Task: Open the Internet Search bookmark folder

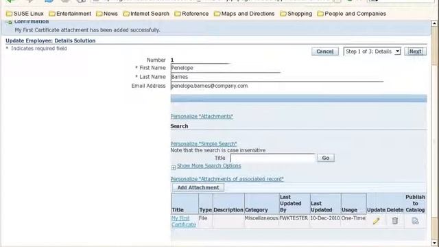Action: [146, 14]
